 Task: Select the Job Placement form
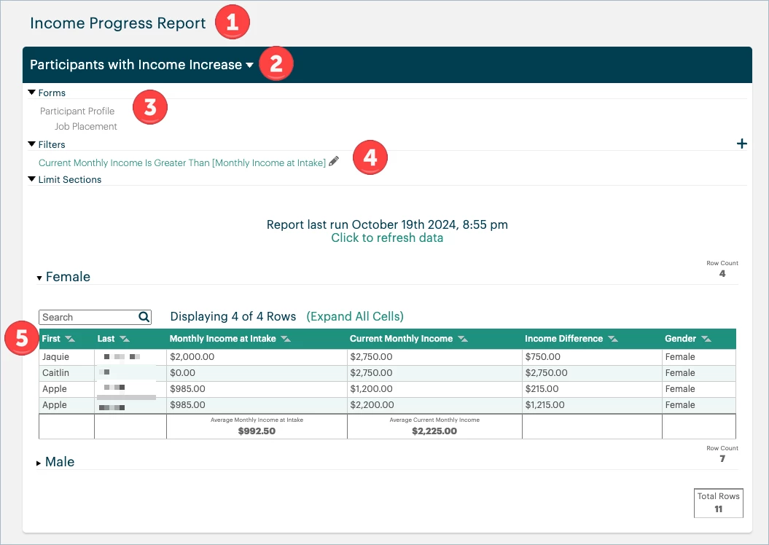tap(86, 127)
